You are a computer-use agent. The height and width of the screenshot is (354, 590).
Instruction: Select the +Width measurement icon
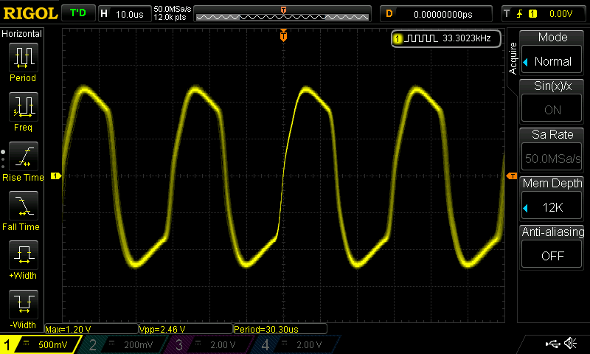24,255
